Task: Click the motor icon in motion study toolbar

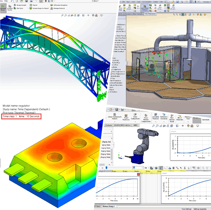Action: (x=170, y=168)
